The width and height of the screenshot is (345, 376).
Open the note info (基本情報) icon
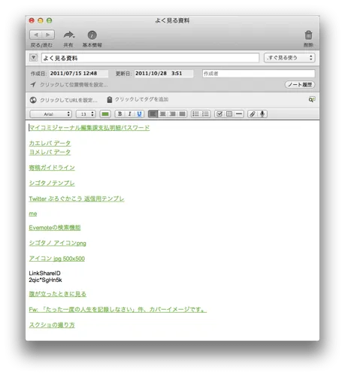coord(92,35)
